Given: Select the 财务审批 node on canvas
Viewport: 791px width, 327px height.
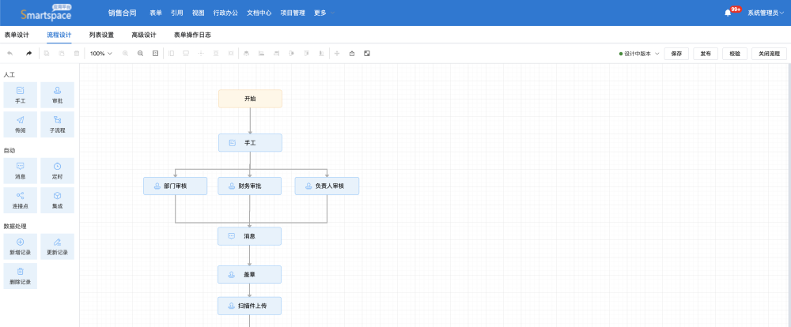Looking at the screenshot, I should pyautogui.click(x=249, y=186).
